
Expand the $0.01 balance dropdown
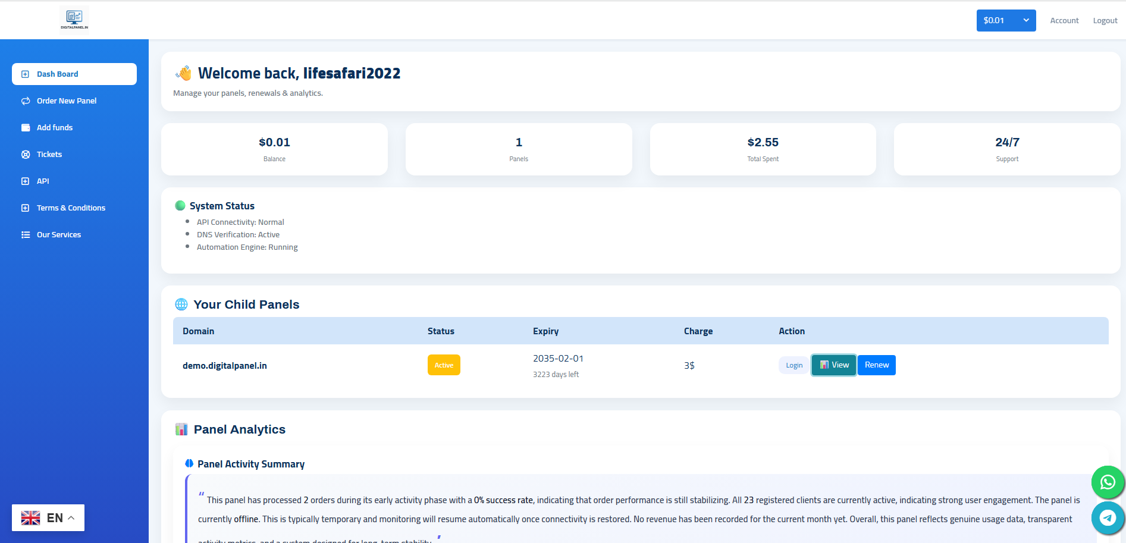click(x=1006, y=20)
